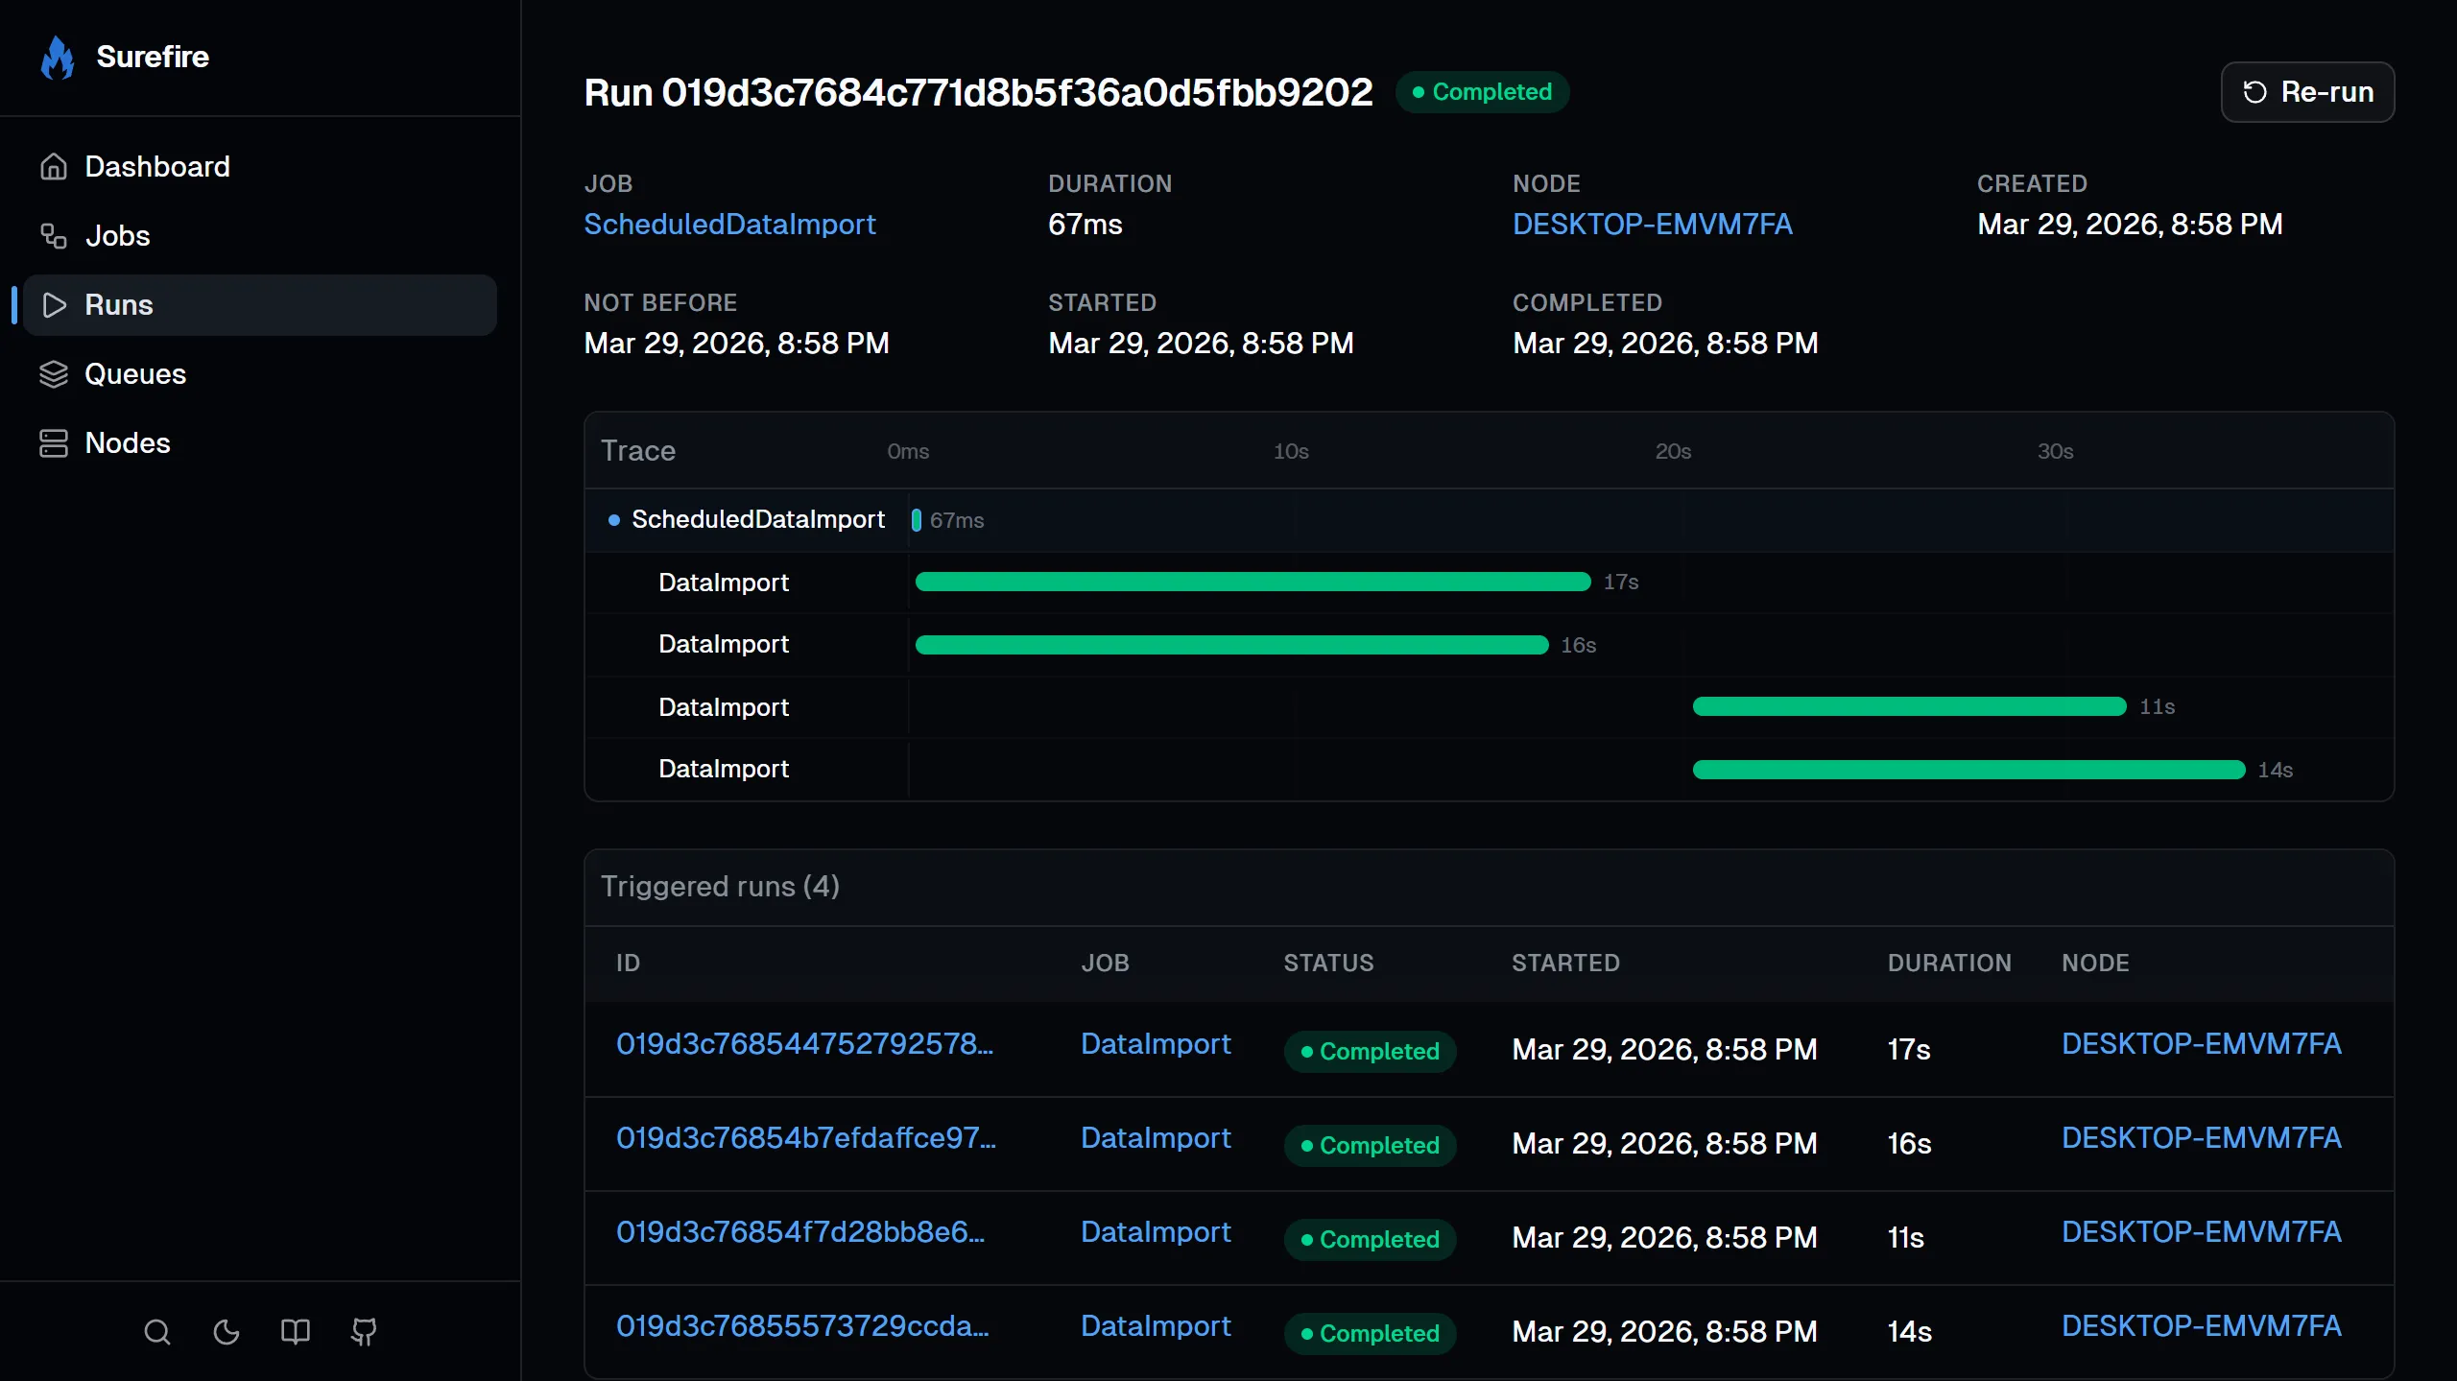The width and height of the screenshot is (2457, 1381).
Task: Open documentation via the book icon
Action: (296, 1332)
